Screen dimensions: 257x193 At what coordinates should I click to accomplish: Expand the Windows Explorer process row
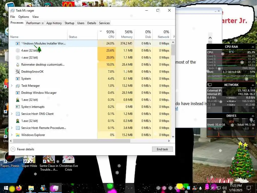click(12, 135)
